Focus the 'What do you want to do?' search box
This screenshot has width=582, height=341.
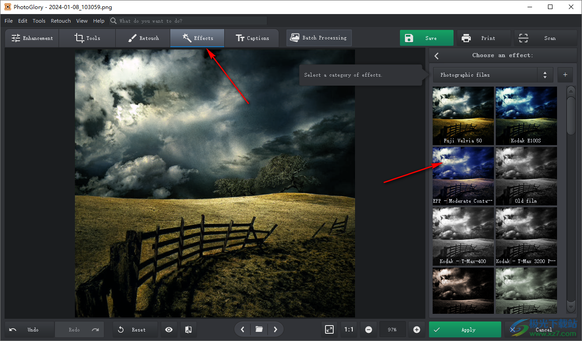click(188, 21)
